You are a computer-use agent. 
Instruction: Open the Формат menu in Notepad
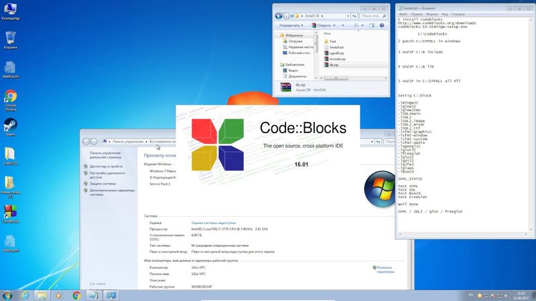point(432,14)
